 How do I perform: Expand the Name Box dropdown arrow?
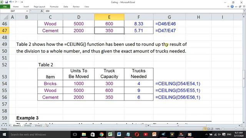click(x=27, y=11)
